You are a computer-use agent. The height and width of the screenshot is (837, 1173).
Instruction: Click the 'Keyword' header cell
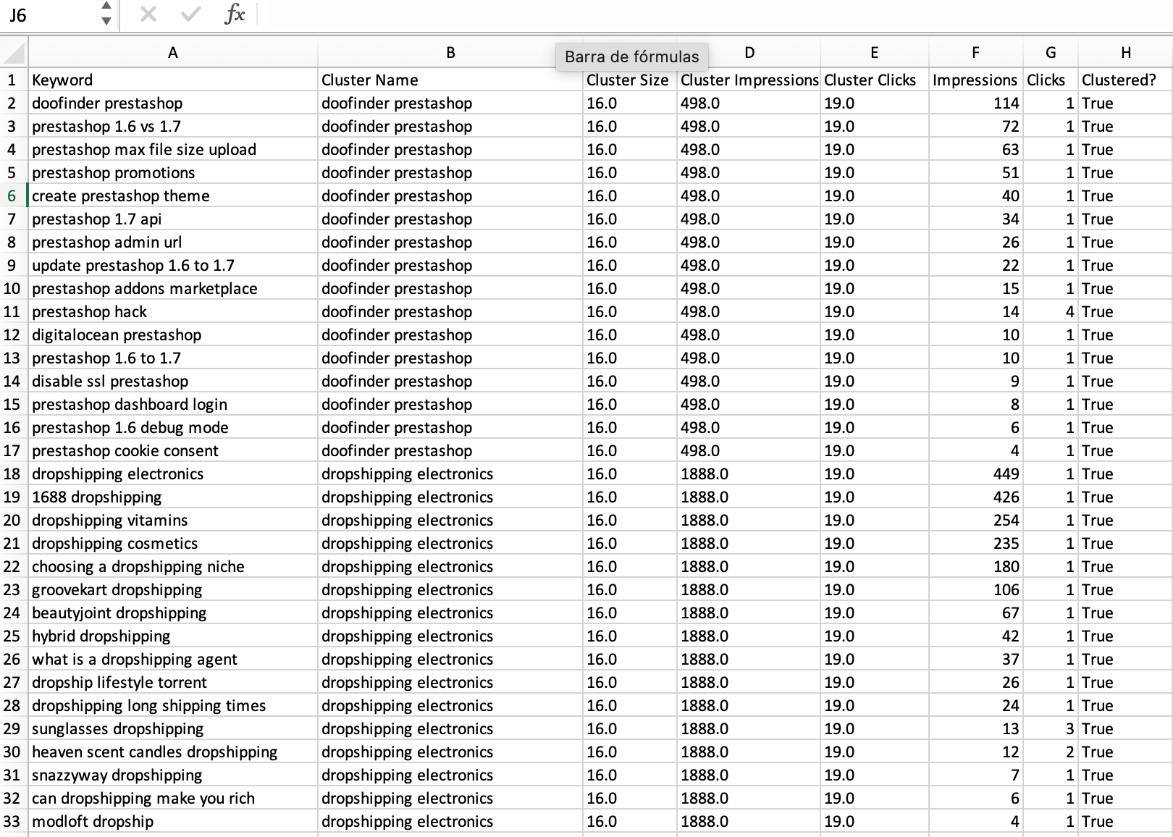[172, 80]
